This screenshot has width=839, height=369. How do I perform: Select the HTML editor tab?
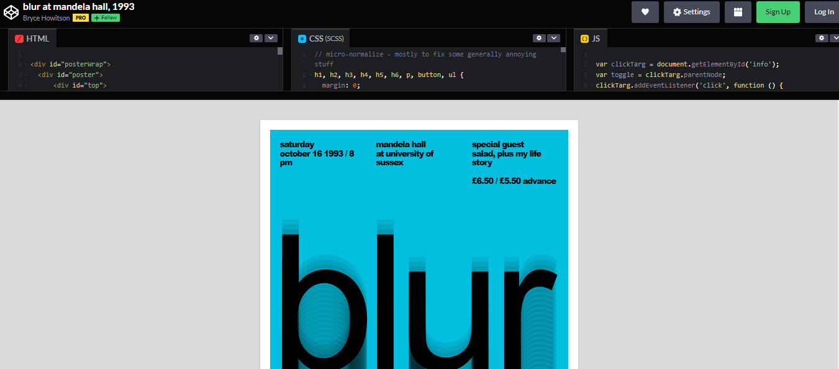click(32, 39)
